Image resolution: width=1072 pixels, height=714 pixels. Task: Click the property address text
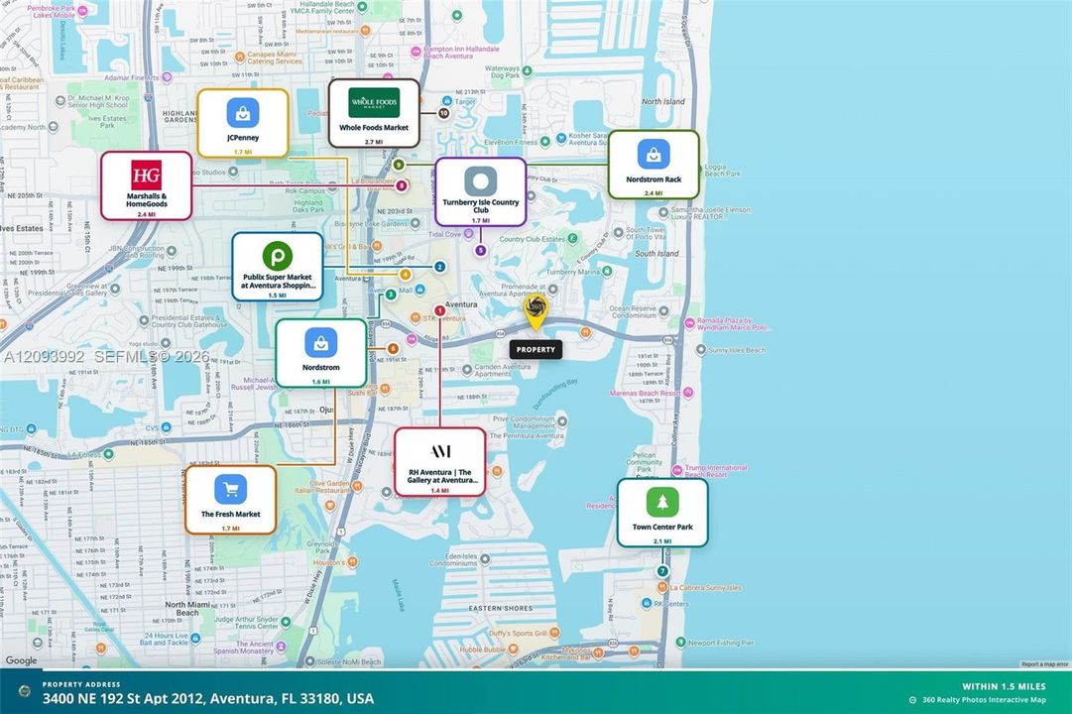(208, 699)
